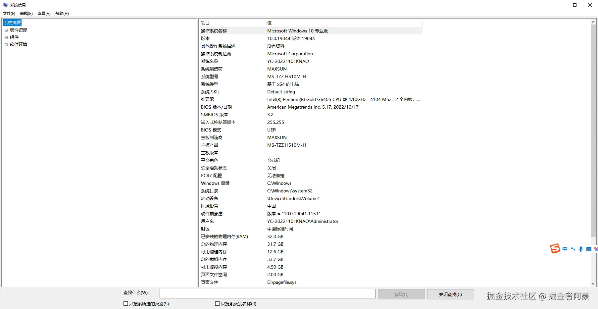The width and height of the screenshot is (598, 309).
Task: Select the 安全启动状态 row label
Action: 214,168
